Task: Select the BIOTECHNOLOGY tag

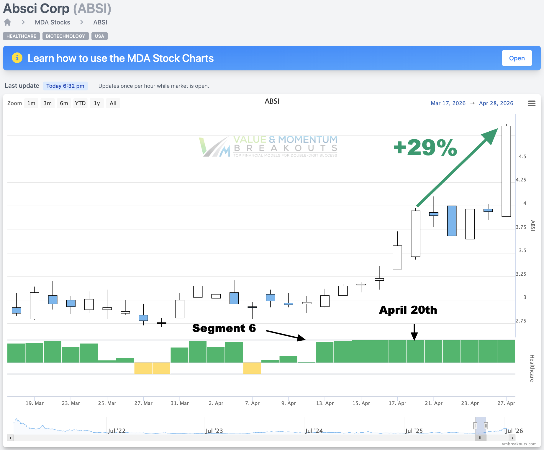Action: point(65,36)
